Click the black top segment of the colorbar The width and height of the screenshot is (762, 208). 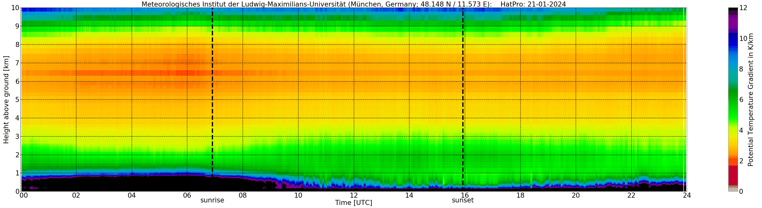pyautogui.click(x=733, y=9)
